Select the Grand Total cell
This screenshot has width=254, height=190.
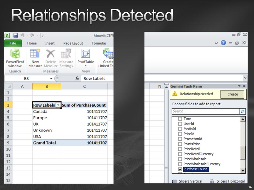pyautogui.click(x=47, y=143)
